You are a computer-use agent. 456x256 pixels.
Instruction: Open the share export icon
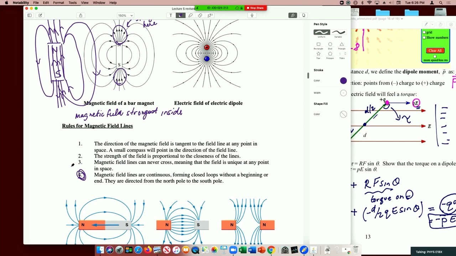(81, 15)
